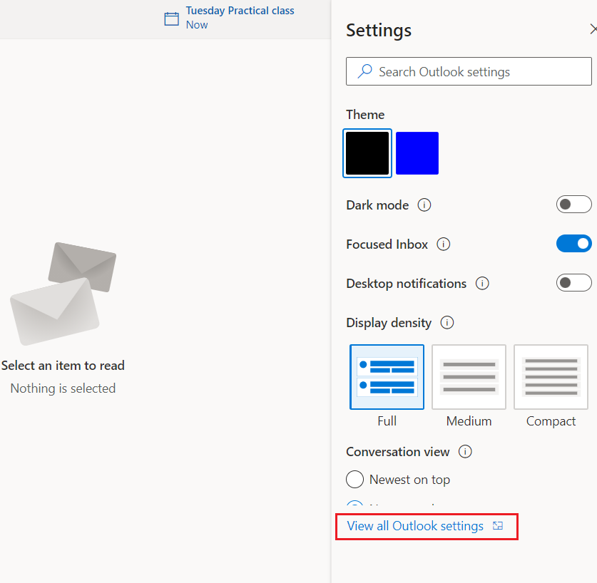Click the info icon next to Dark mode
Image resolution: width=597 pixels, height=583 pixels.
point(424,205)
